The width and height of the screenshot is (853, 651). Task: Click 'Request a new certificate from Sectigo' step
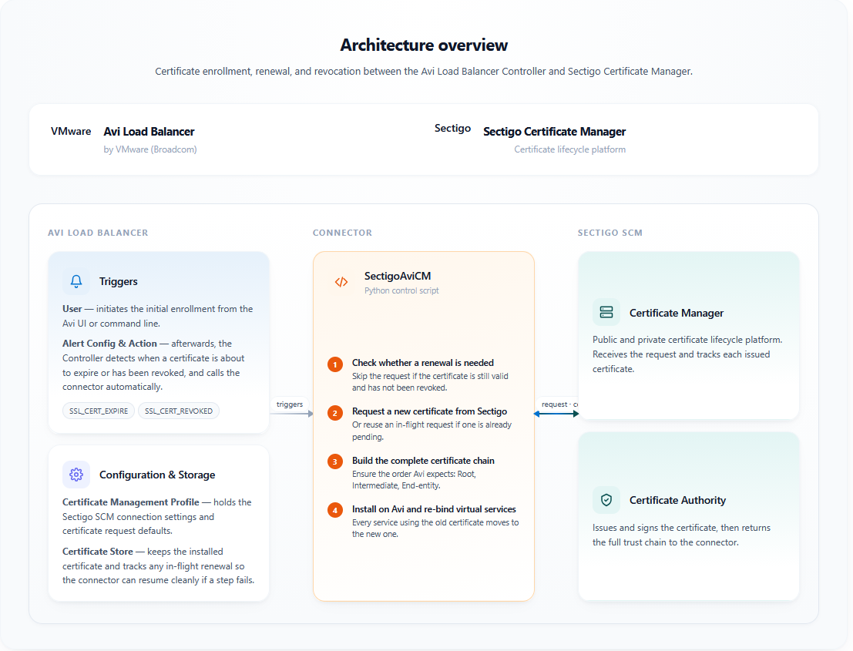[429, 411]
